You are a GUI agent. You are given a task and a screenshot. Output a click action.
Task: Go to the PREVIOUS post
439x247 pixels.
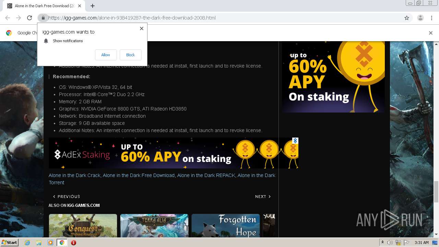(67, 197)
